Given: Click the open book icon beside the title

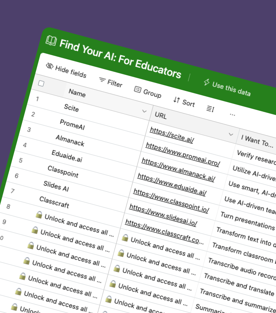Looking at the screenshot, I should [x=51, y=41].
